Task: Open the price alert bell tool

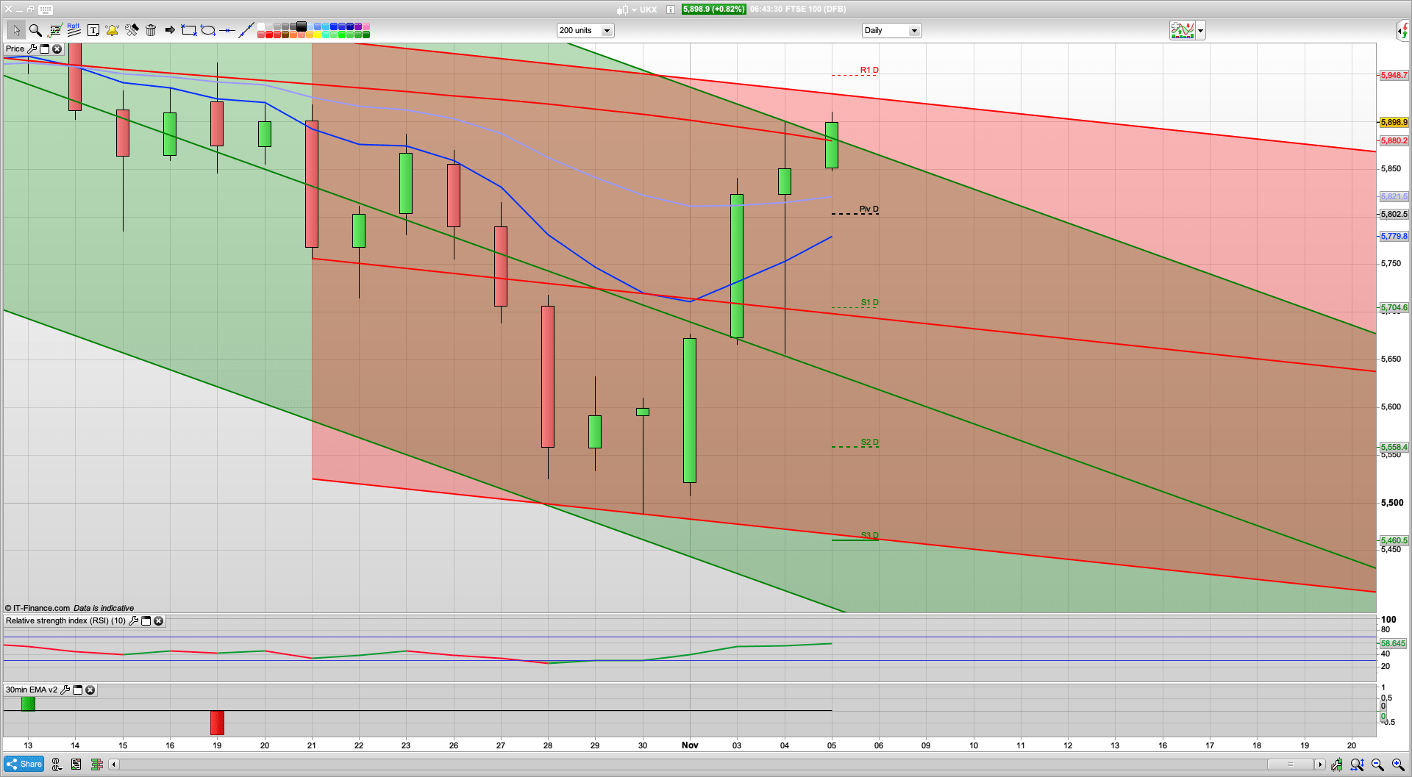Action: tap(112, 30)
